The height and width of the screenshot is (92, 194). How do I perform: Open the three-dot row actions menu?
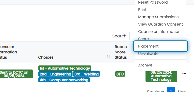point(184,74)
